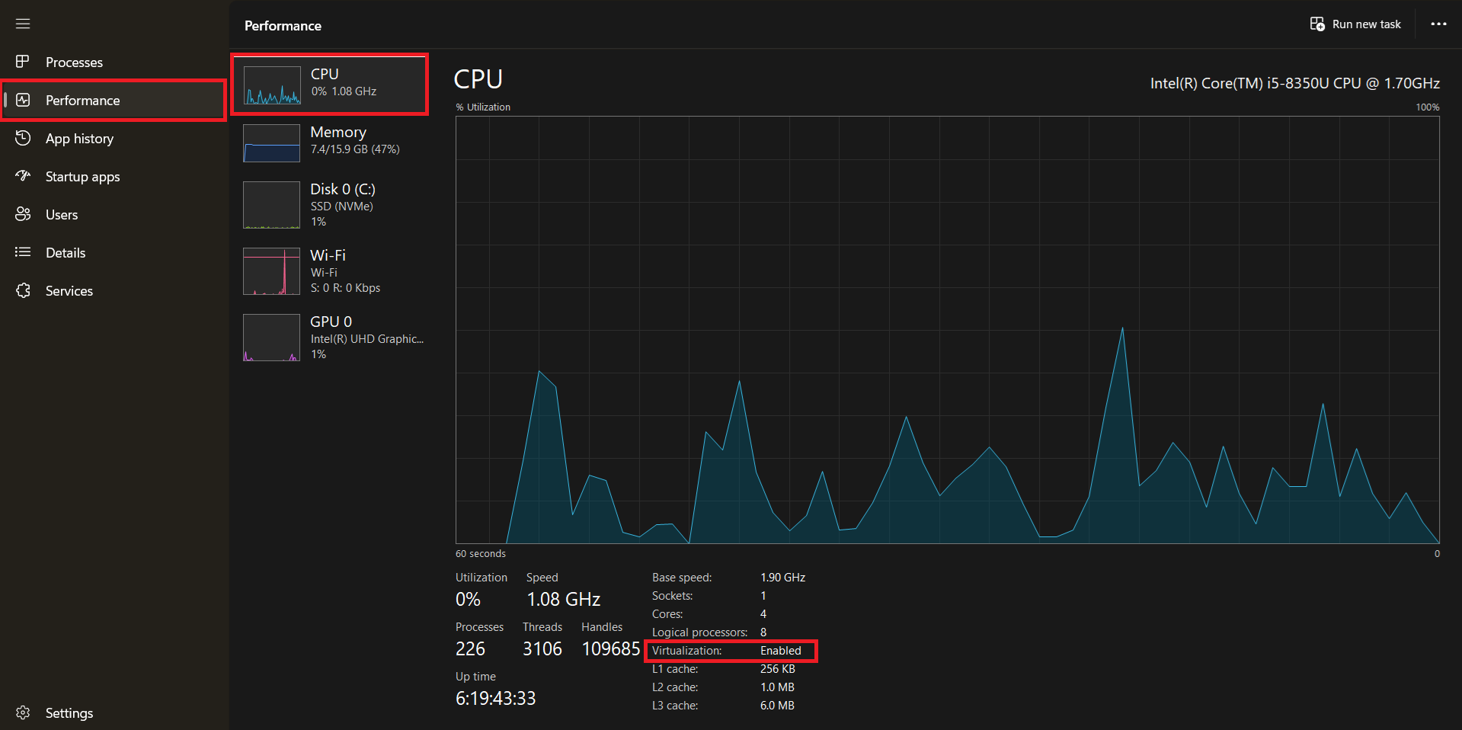Open the hamburger navigation menu

(23, 24)
